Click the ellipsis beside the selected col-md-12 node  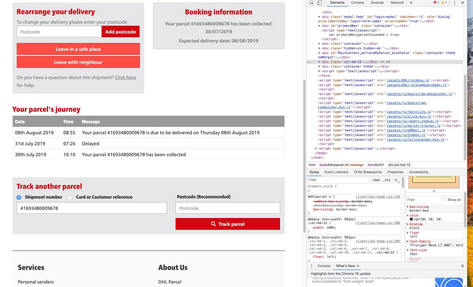point(309,62)
